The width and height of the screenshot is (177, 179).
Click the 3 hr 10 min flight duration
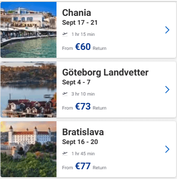(83, 94)
